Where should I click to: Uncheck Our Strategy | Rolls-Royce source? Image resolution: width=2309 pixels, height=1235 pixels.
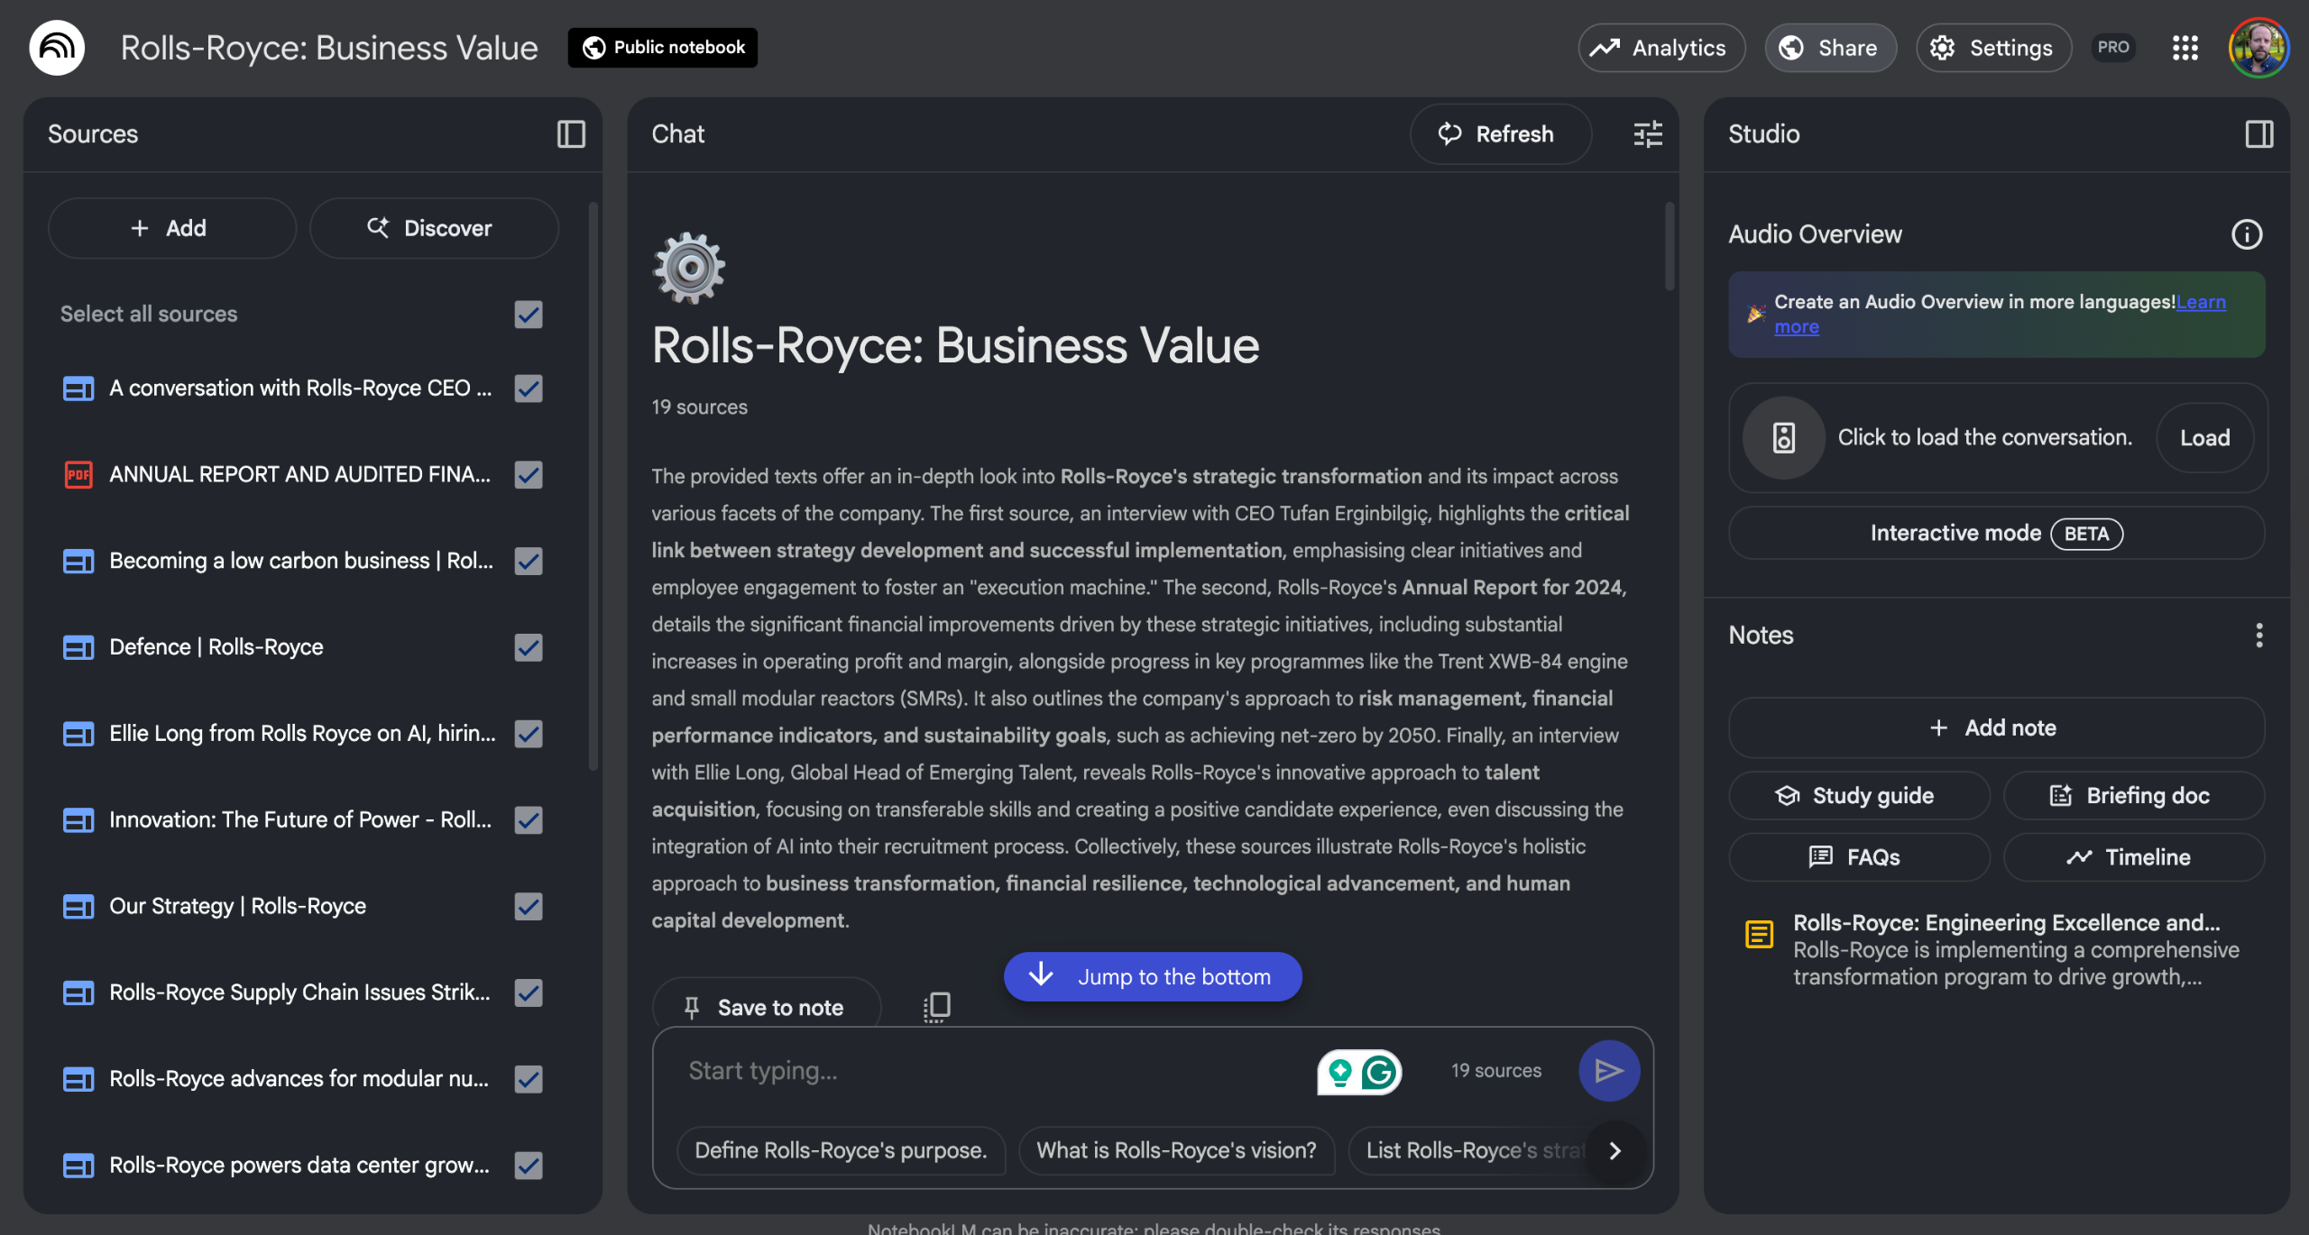529,906
